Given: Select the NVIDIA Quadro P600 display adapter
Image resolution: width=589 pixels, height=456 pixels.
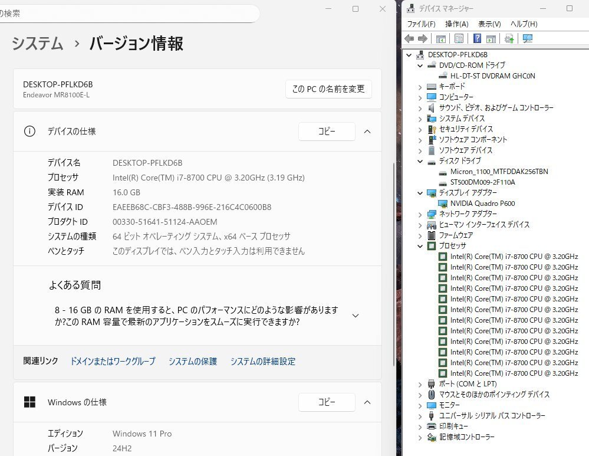Looking at the screenshot, I should pyautogui.click(x=482, y=204).
